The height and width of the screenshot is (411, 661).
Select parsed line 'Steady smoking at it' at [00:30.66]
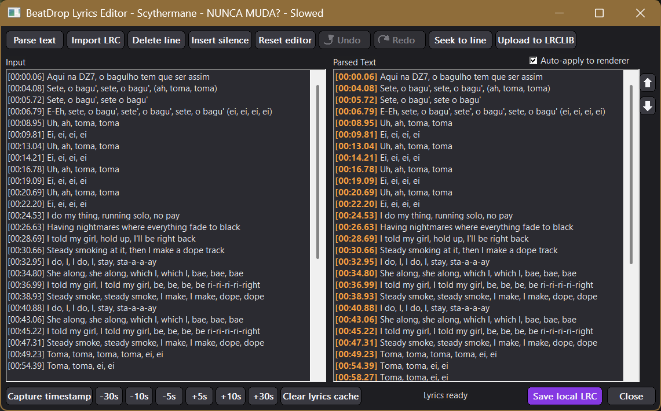(446, 250)
